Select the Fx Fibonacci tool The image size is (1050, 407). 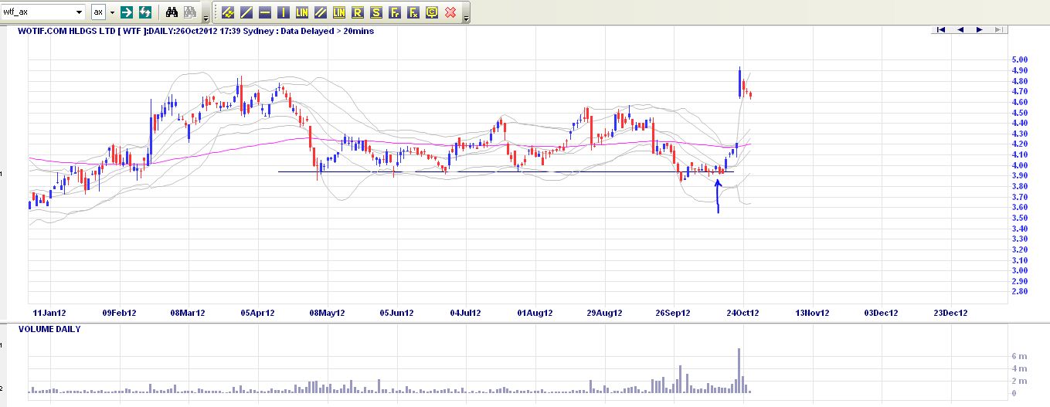point(413,12)
